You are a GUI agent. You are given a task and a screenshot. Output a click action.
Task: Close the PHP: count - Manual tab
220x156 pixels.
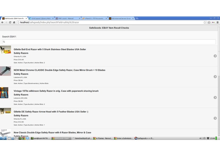[x=79, y=18]
